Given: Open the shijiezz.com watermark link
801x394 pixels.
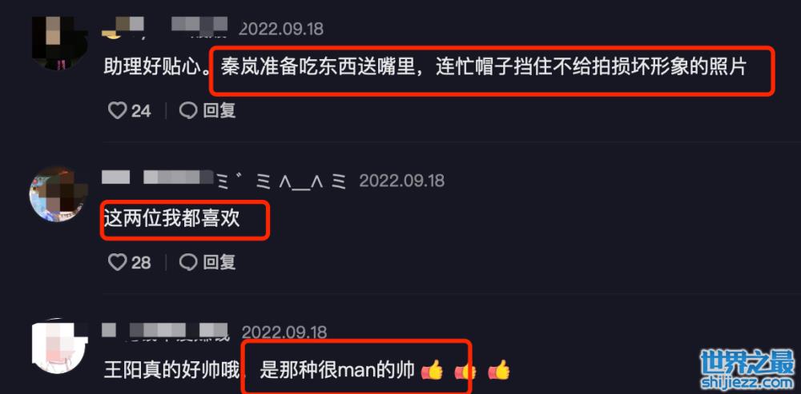Looking at the screenshot, I should [747, 382].
